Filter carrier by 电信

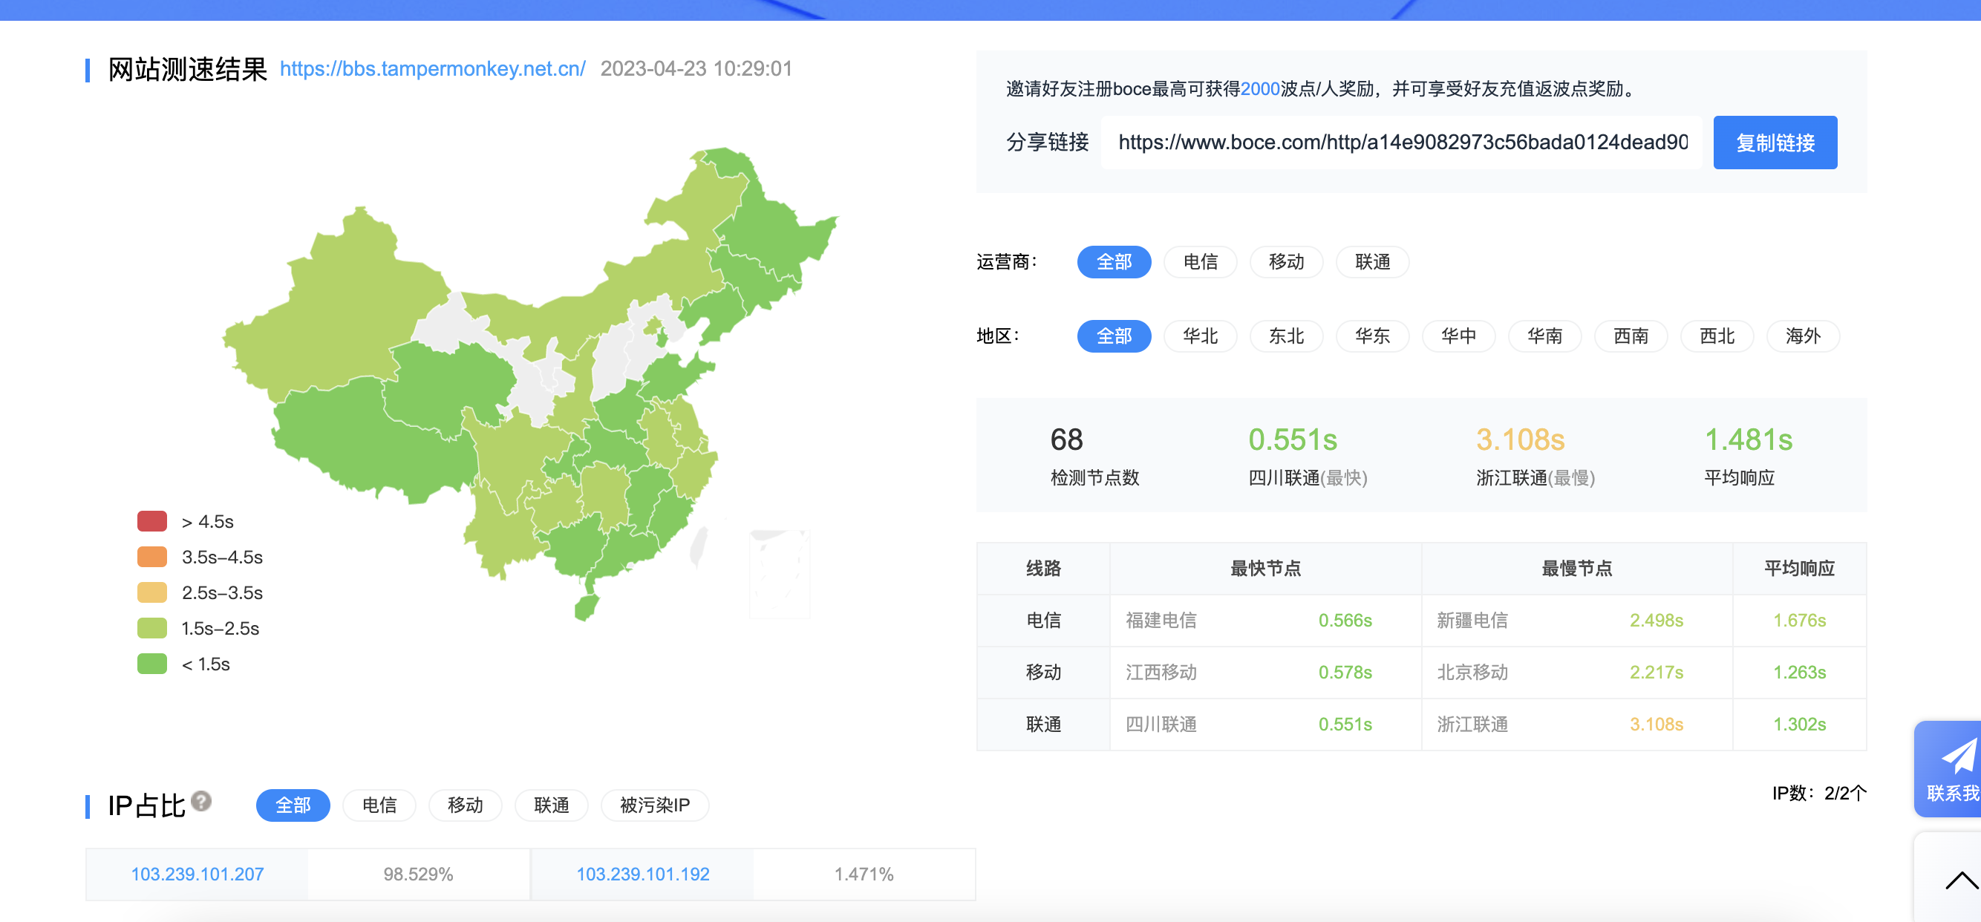(1200, 262)
